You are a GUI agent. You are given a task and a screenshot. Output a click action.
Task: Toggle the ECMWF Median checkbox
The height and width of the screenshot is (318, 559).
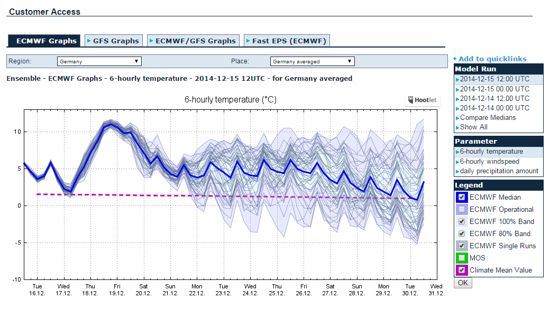click(x=462, y=197)
